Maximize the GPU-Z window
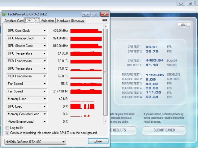Viewport: 198px width, 148px height. pyautogui.click(x=95, y=14)
